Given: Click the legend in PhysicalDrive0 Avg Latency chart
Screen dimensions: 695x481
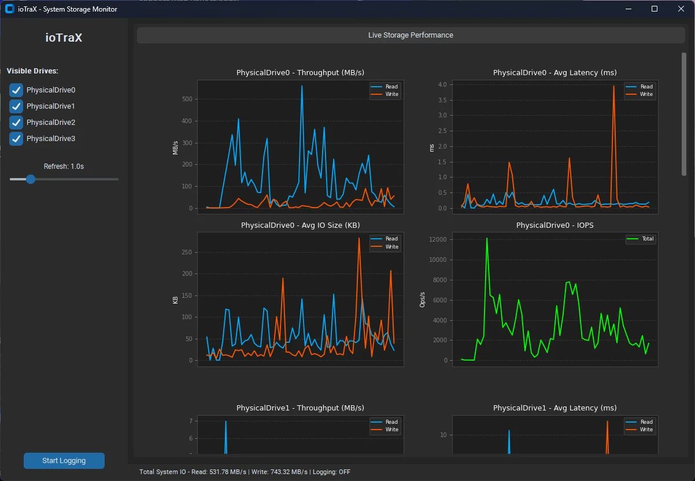Looking at the screenshot, I should click(639, 91).
